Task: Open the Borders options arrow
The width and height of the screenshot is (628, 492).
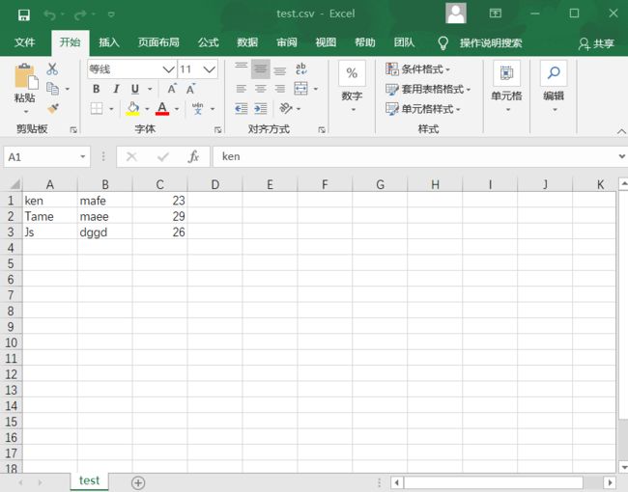Action: click(111, 109)
